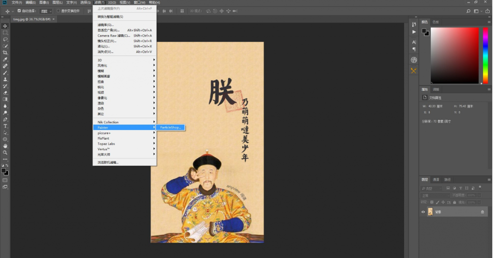Image resolution: width=495 pixels, height=258 pixels.
Task: Select the Crop tool
Action: pos(5,53)
